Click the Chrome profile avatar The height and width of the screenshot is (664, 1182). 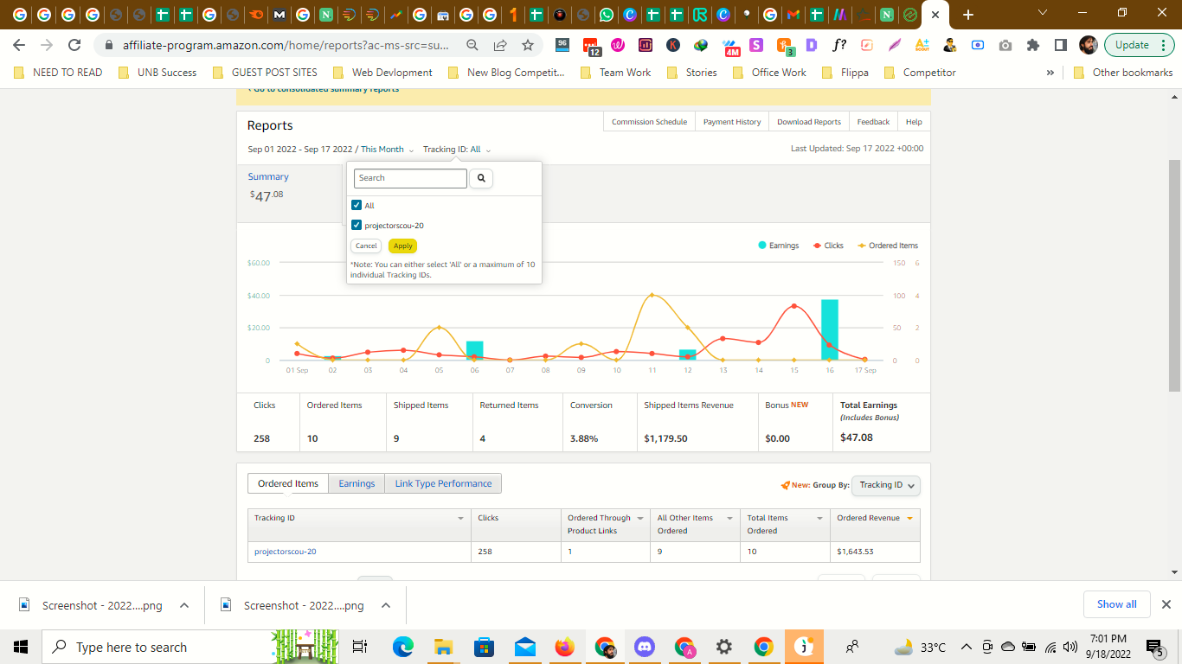[x=1089, y=45]
